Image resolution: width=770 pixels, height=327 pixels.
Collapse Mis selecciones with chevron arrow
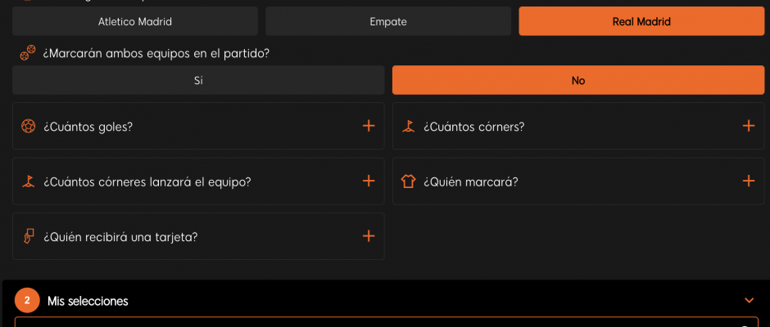pos(749,301)
